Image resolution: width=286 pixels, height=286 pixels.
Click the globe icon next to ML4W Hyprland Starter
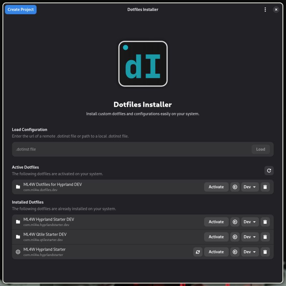(18, 252)
